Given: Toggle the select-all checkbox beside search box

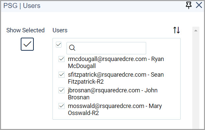Looking at the screenshot, I should pyautogui.click(x=59, y=45).
